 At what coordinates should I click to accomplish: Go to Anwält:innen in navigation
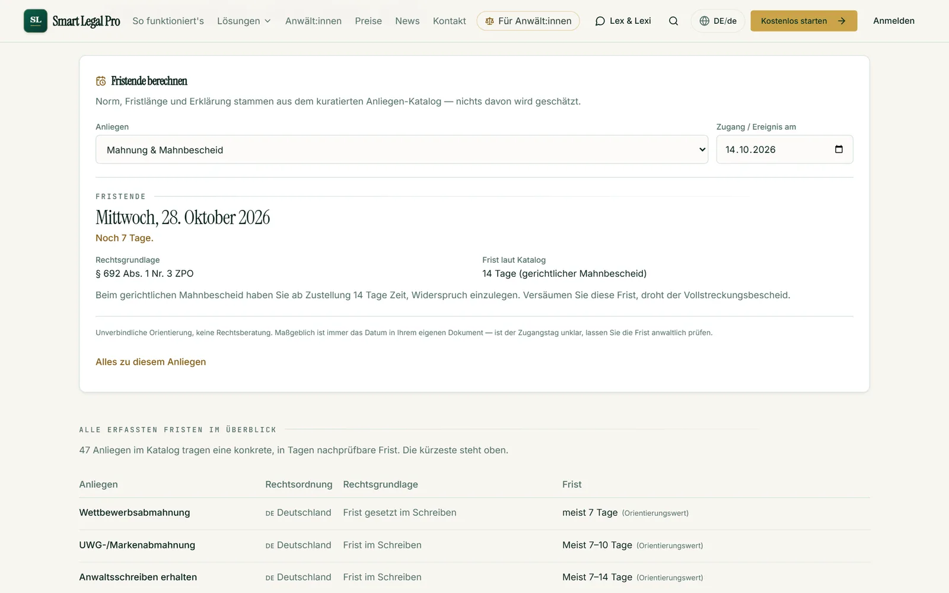(x=313, y=21)
